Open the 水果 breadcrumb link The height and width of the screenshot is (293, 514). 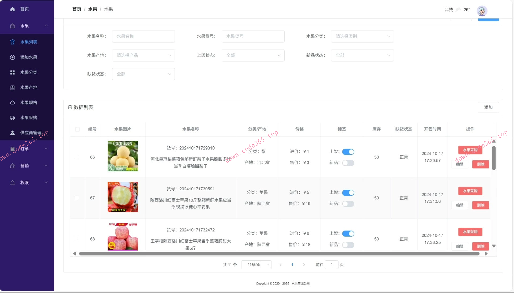click(92, 9)
